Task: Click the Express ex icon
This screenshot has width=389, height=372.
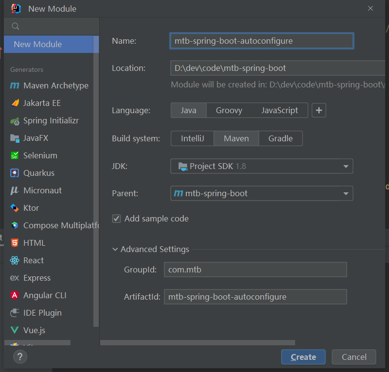Action: (x=15, y=278)
